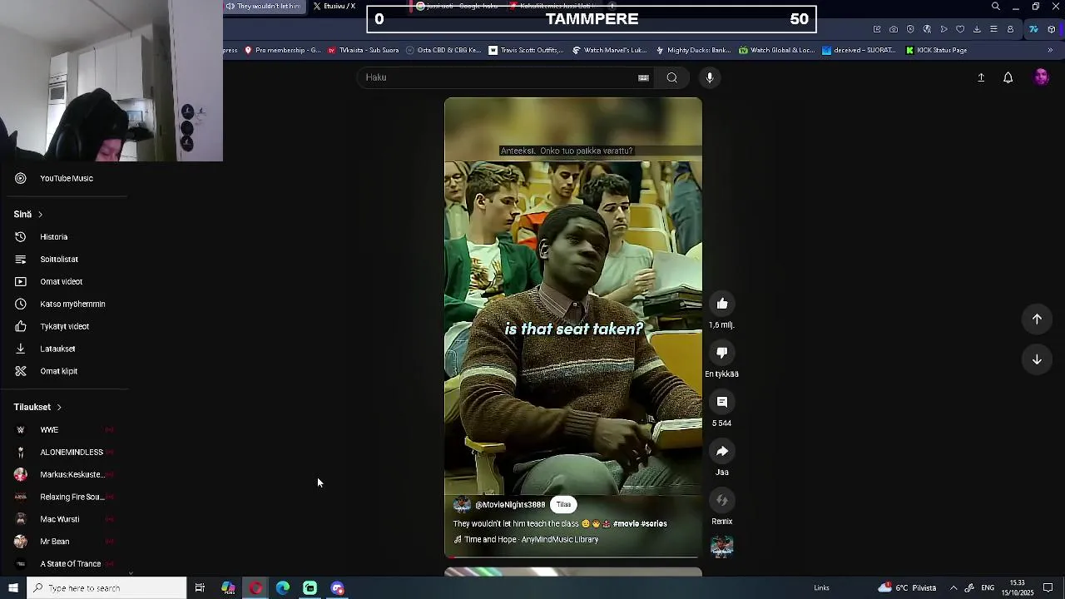This screenshot has height=599, width=1065.
Task: Expand the bookmarks bar overflow chevron
Action: (x=1050, y=50)
